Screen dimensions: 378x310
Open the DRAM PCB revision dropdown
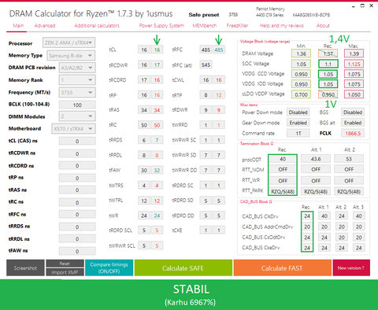(77, 68)
